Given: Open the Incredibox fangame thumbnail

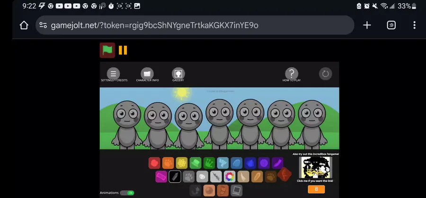Looking at the screenshot, I should (x=316, y=167).
